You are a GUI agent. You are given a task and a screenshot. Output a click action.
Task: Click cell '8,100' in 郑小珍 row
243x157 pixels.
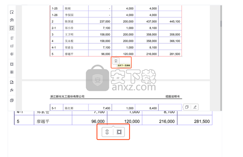153,28
